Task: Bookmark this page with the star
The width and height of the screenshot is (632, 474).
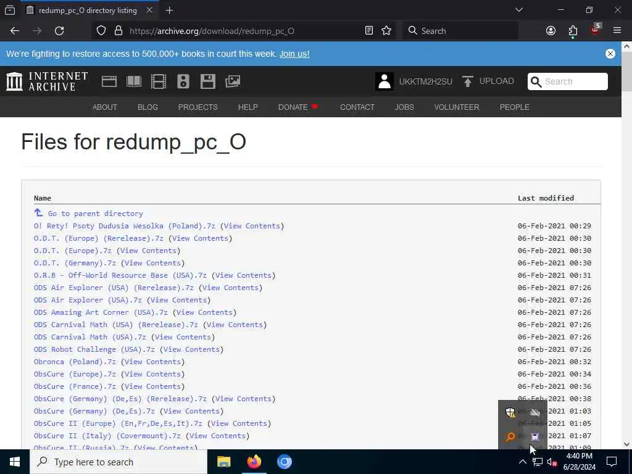Action: coord(386,31)
